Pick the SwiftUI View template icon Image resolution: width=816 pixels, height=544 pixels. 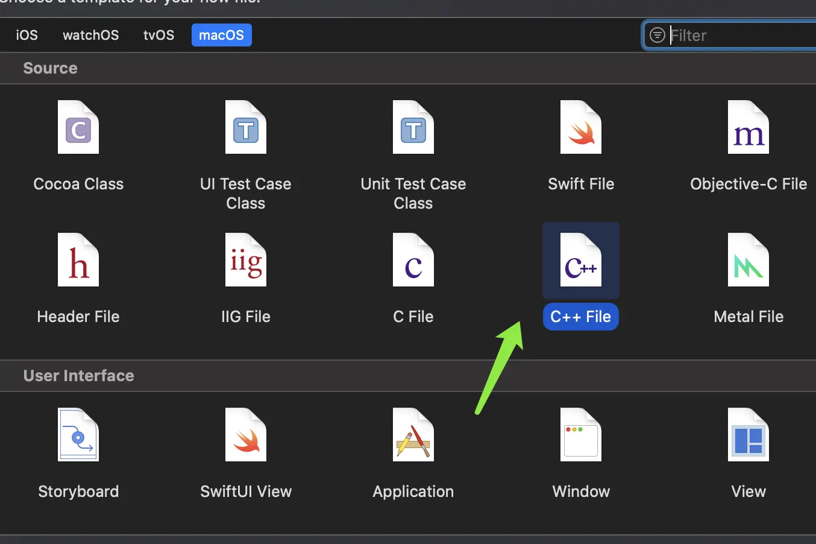(246, 435)
